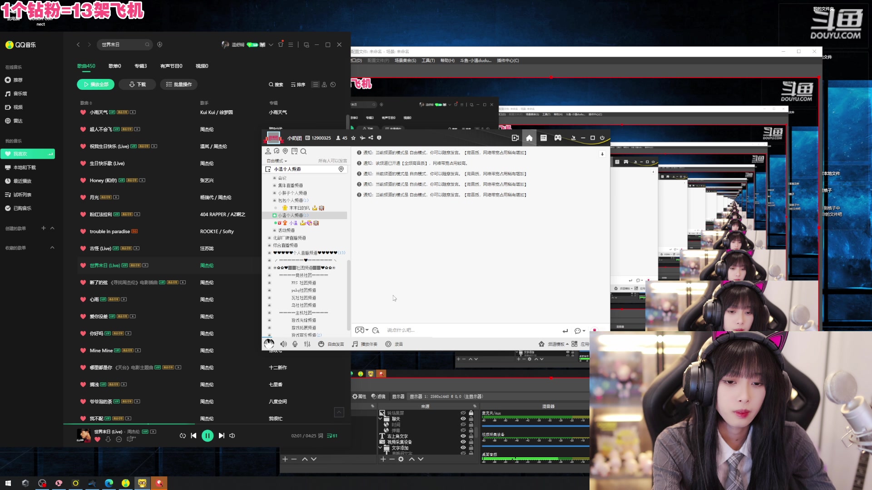Go to previous track in QQ Music

193,436
